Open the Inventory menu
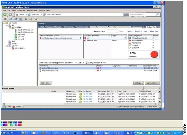Image resolution: width=187 pixels, height=135 pixels. click(21, 11)
